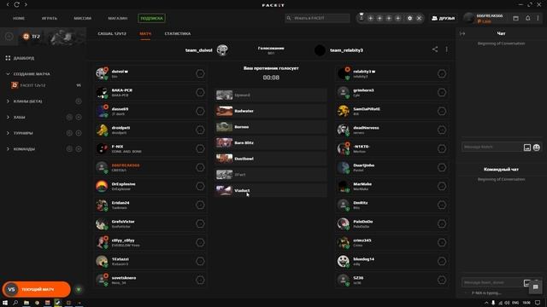Open the floating chat bubble icon
547x307 pixels.
click(536, 287)
